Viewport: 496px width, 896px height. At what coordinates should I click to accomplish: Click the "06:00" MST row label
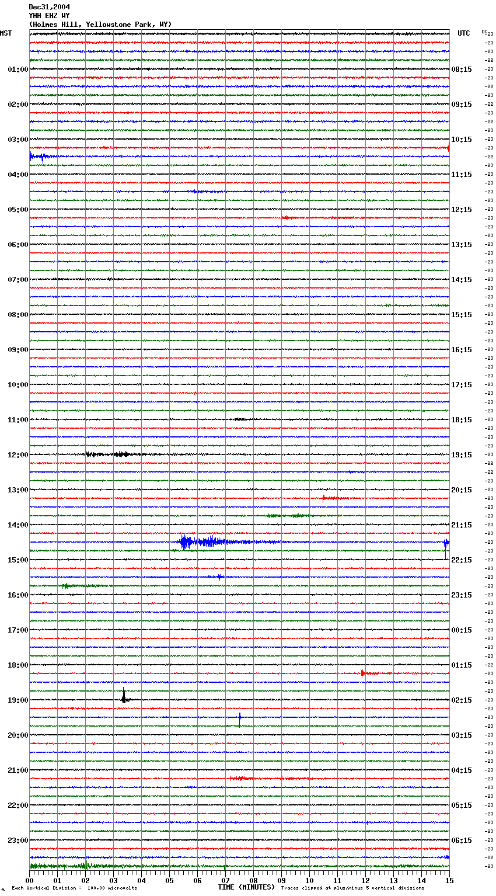(18, 245)
